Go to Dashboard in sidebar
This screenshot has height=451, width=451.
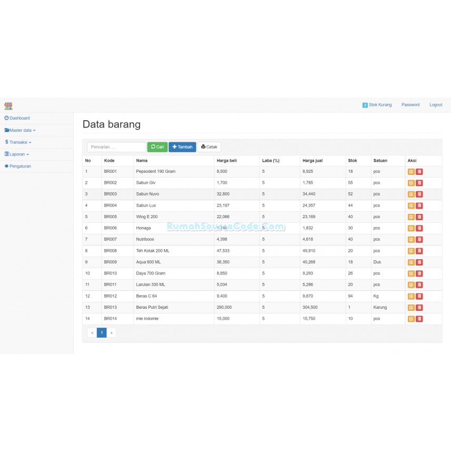(17, 118)
